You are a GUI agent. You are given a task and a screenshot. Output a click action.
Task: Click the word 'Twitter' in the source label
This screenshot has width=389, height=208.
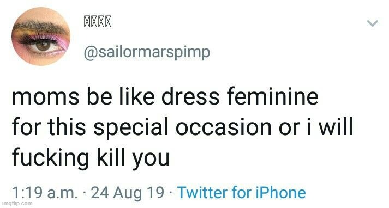click(x=203, y=193)
